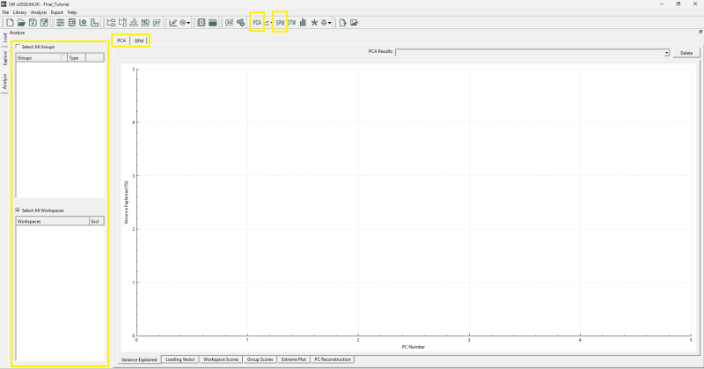Uncheck the Select All Workspaces checkbox
Image resolution: width=704 pixels, height=369 pixels.
18,210
